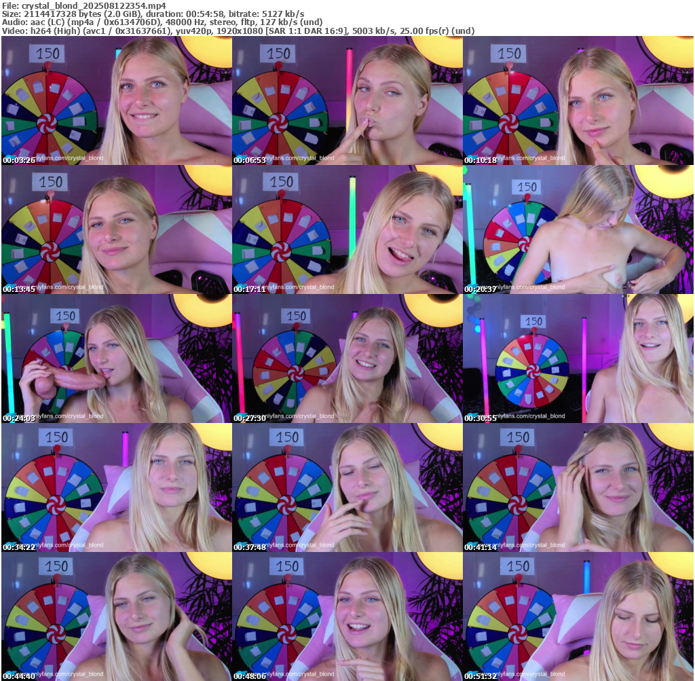The height and width of the screenshot is (681, 695).
Task: Click the thumbnail stamped 00:44:40
Action: 117,616
